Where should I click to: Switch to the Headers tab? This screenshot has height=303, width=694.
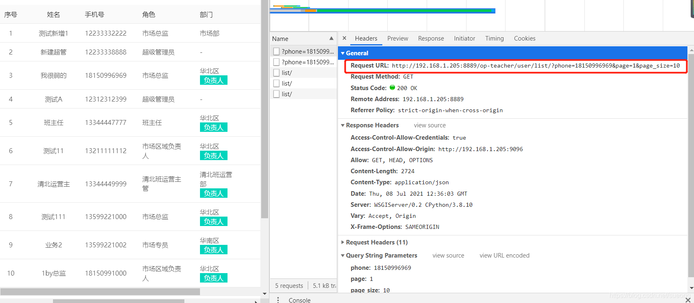pos(366,38)
